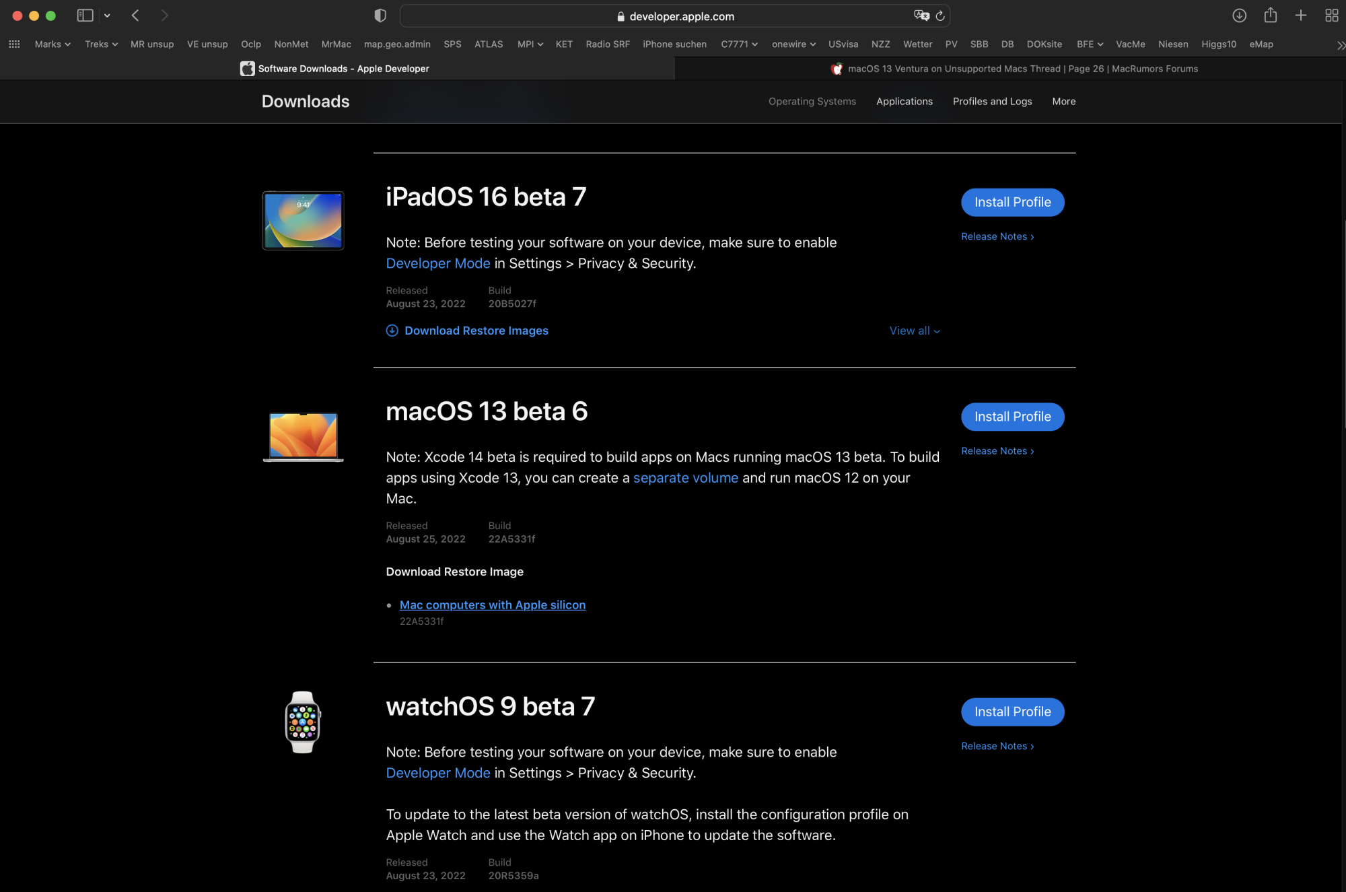Open Profiles and Logs section
The width and height of the screenshot is (1346, 892).
pyautogui.click(x=992, y=102)
